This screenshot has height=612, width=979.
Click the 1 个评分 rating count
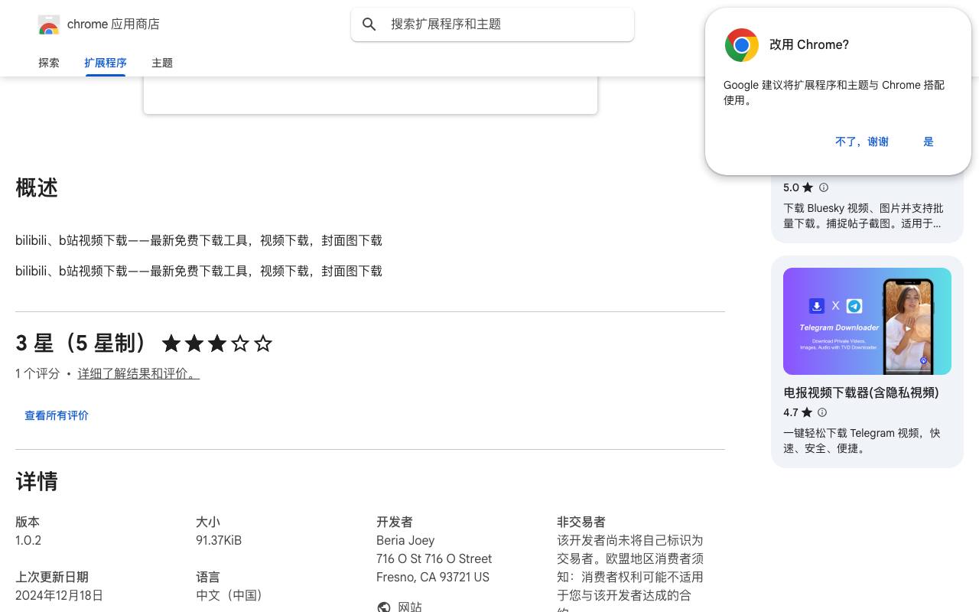37,373
